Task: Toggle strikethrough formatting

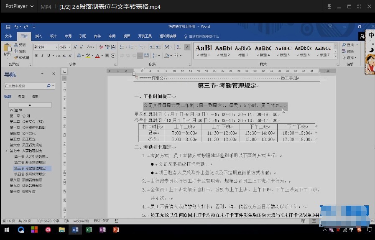Action: [58, 56]
